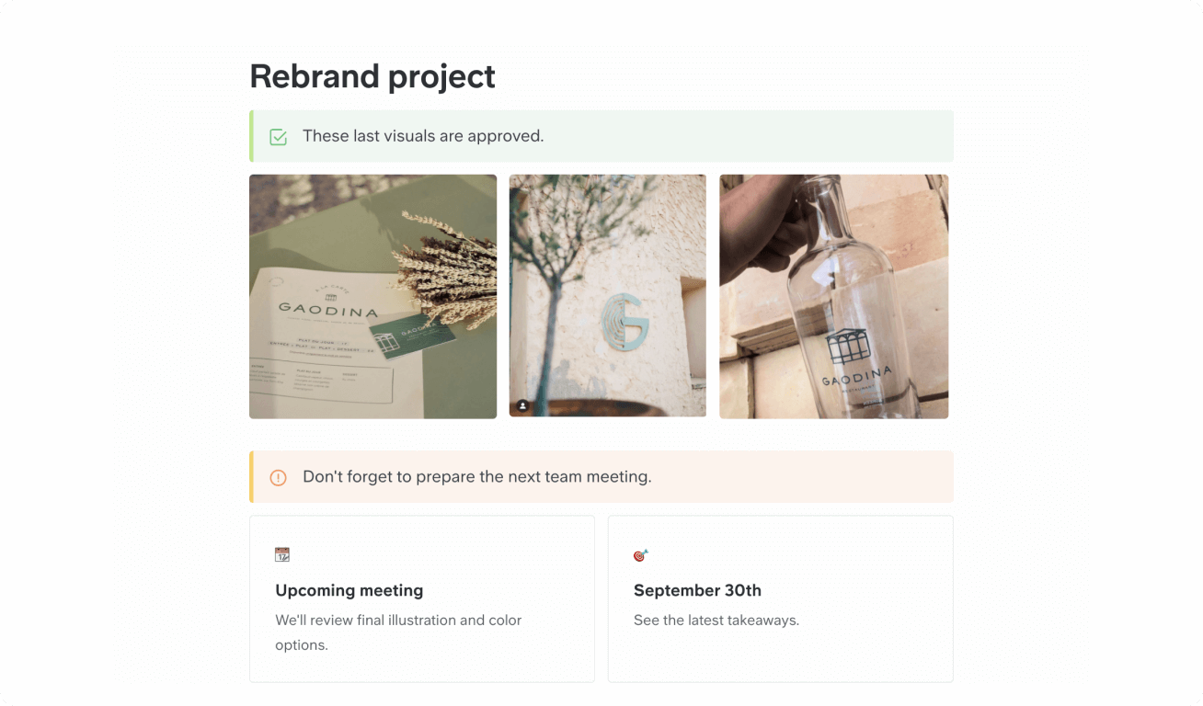Click the green checkmark icon in approved callout
This screenshot has width=1203, height=706.
(278, 137)
